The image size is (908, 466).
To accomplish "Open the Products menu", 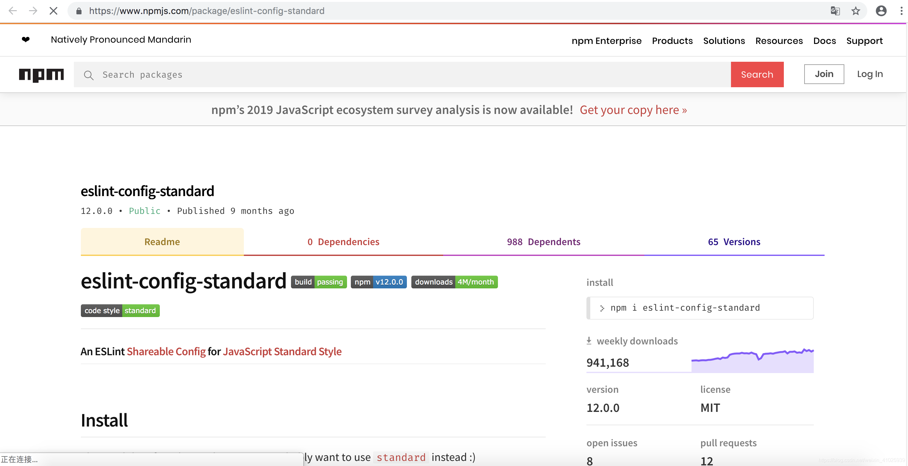I will tap(672, 41).
